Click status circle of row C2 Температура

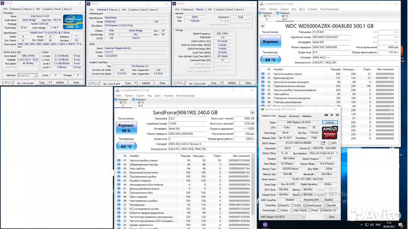(119, 205)
